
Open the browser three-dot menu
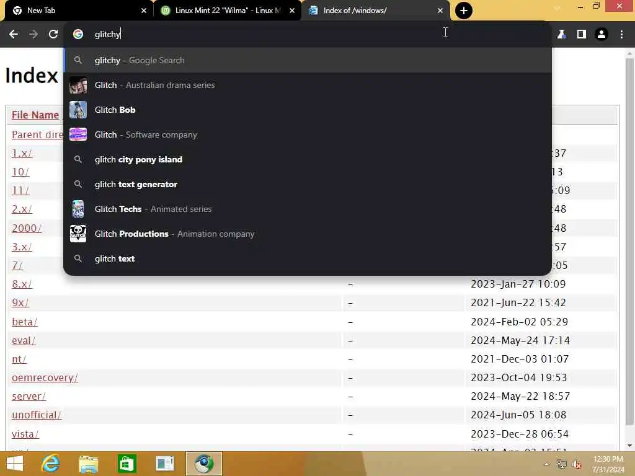[x=621, y=35]
